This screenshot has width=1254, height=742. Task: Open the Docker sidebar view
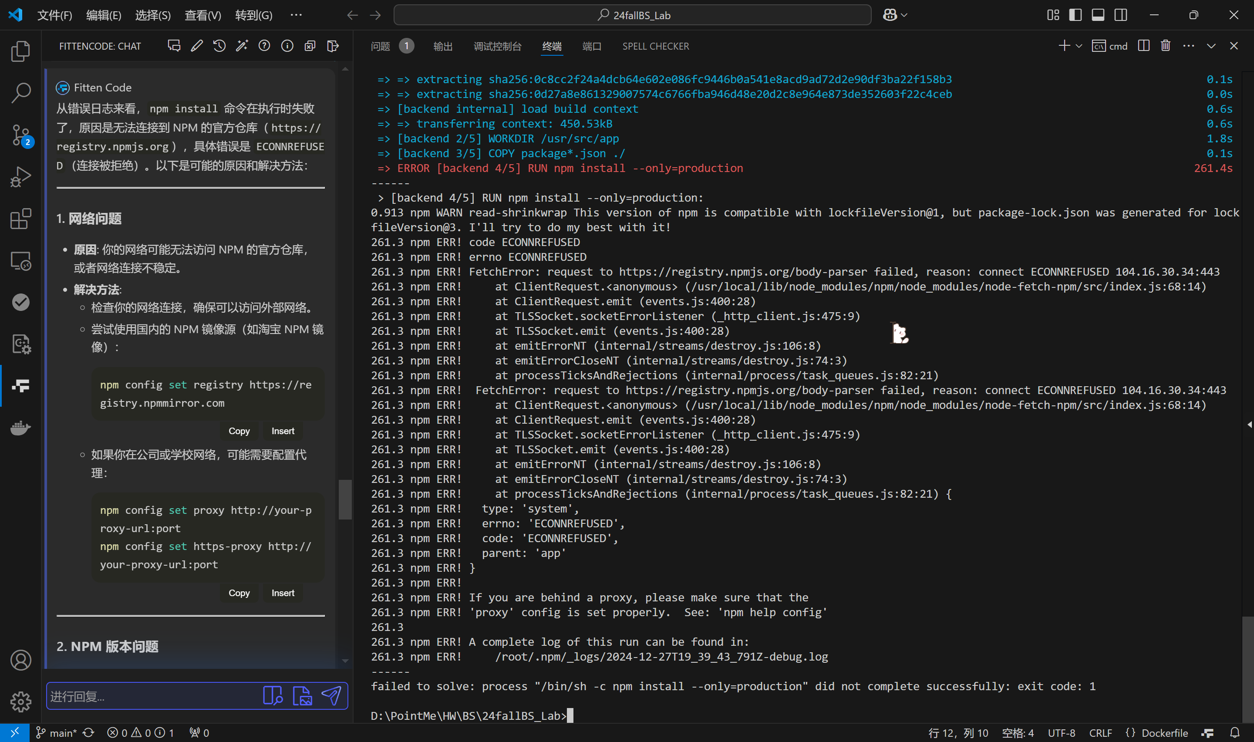pyautogui.click(x=20, y=428)
